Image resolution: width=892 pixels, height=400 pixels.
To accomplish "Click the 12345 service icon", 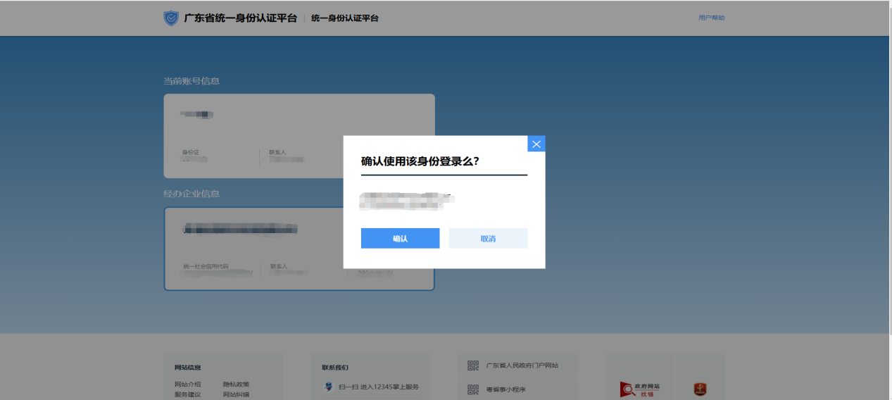I will [x=328, y=387].
